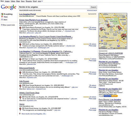Image resolution: width=131 pixels, height=116 pixels.
Task: Click the pin icon next to More results near Los Angeles
Action: 20,114
